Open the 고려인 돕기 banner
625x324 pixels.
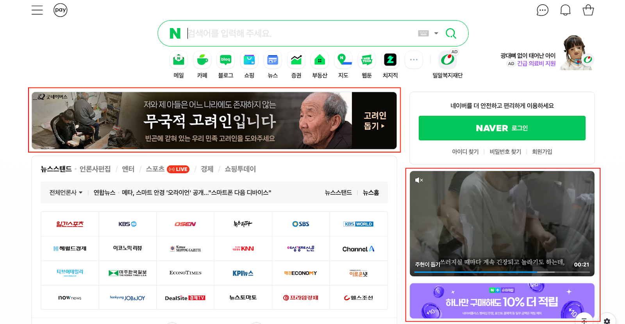click(214, 120)
